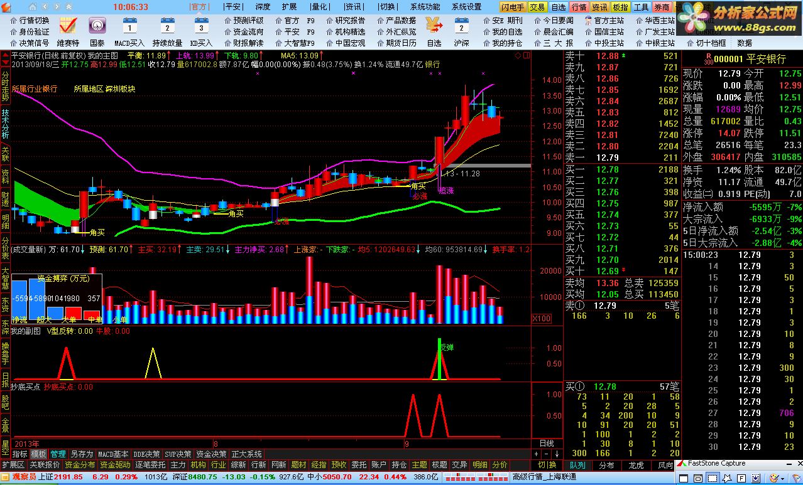Image resolution: width=803 pixels, height=485 pixels.
Task: Click the 板指 top button
Action: (620, 7)
